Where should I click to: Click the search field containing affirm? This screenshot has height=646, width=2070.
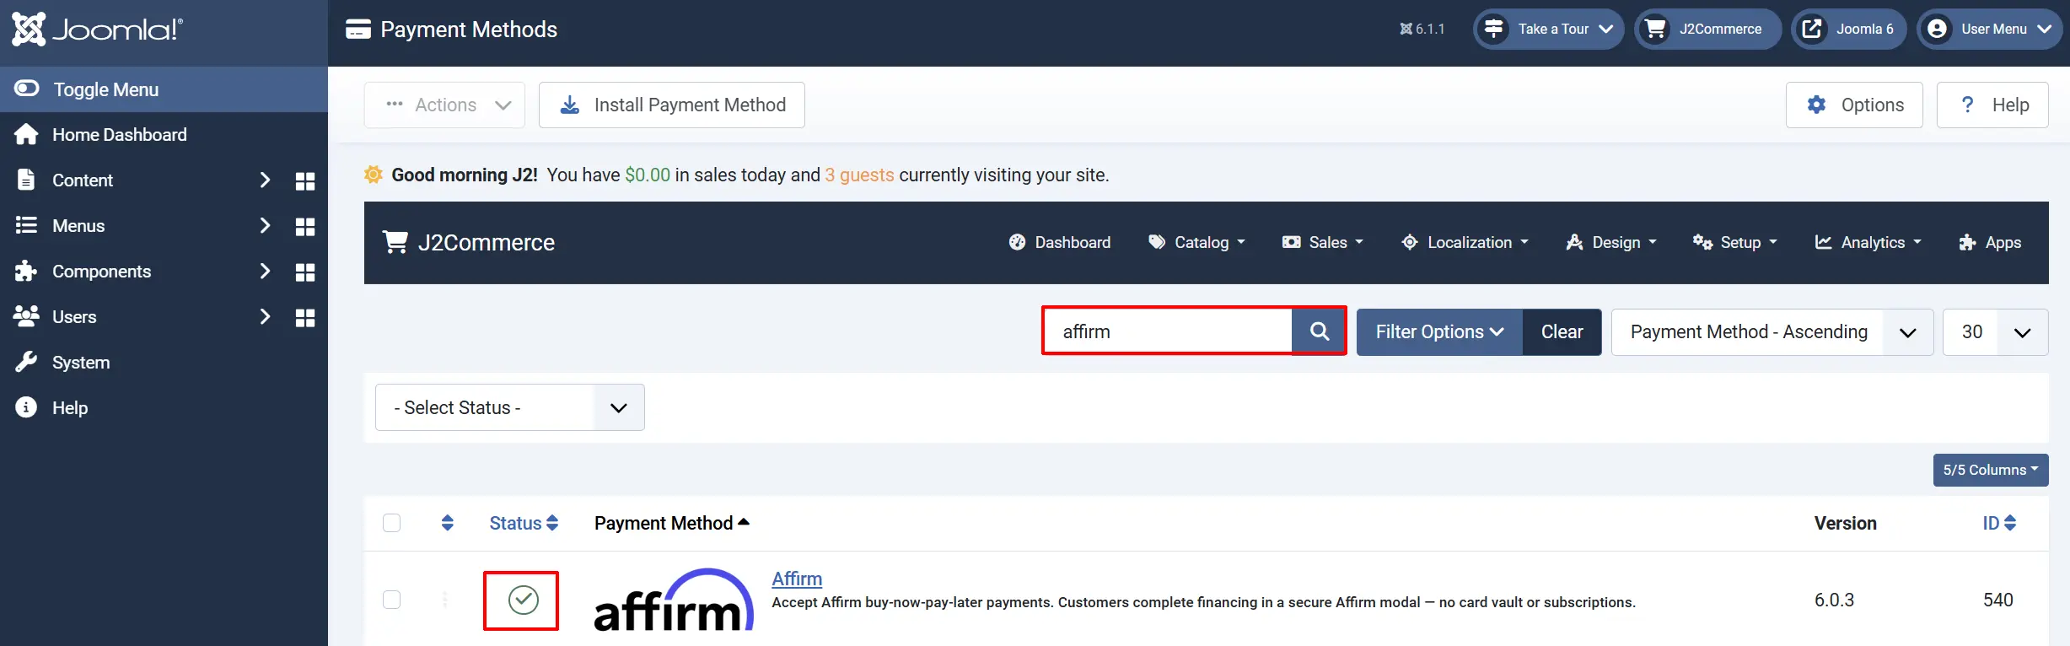[1168, 331]
